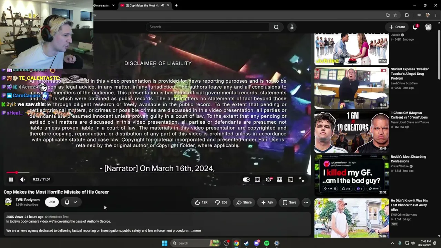Screen dimensions: 441x248
Task: Install the app from the address bar icon
Action: [388, 15]
